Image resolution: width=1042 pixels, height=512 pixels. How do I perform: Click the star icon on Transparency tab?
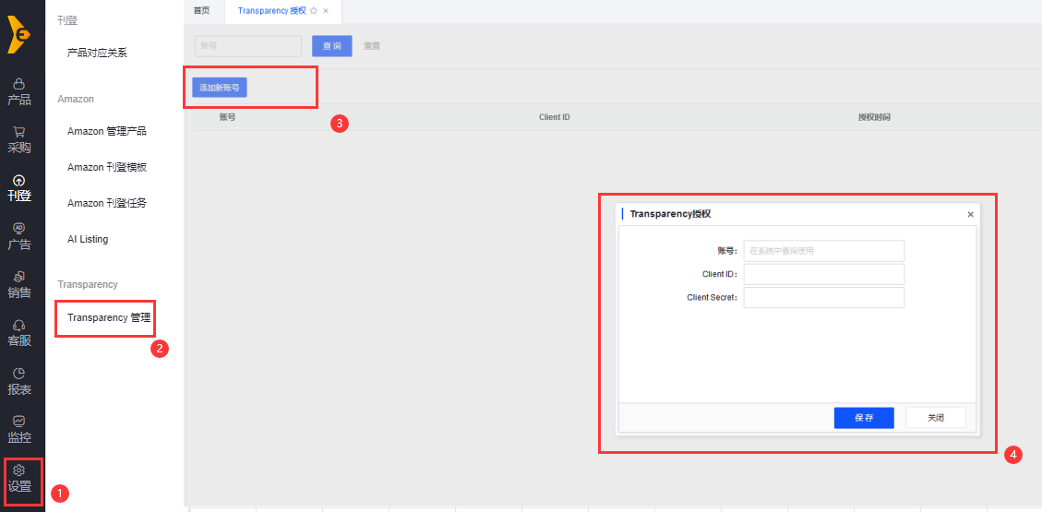[314, 11]
